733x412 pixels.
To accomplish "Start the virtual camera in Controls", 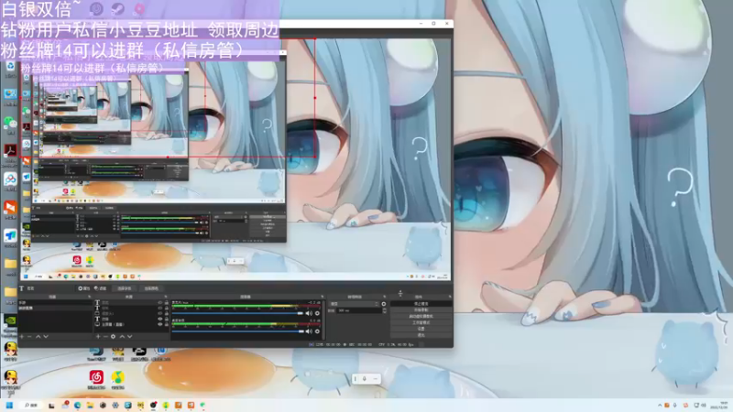I will pos(421,316).
